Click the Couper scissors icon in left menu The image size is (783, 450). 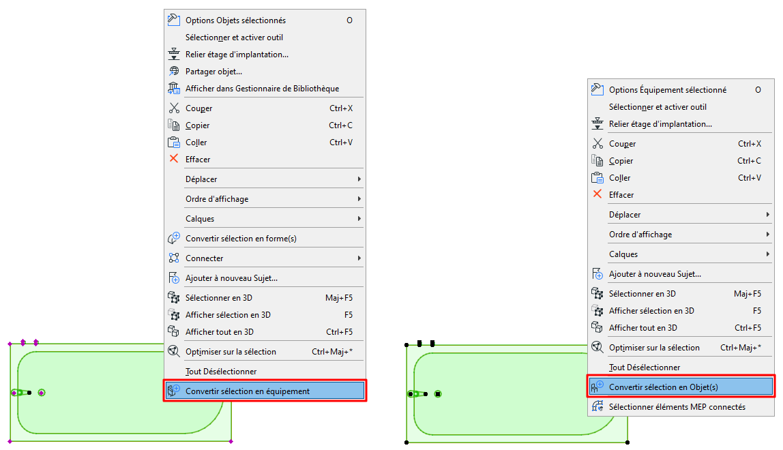pyautogui.click(x=174, y=108)
